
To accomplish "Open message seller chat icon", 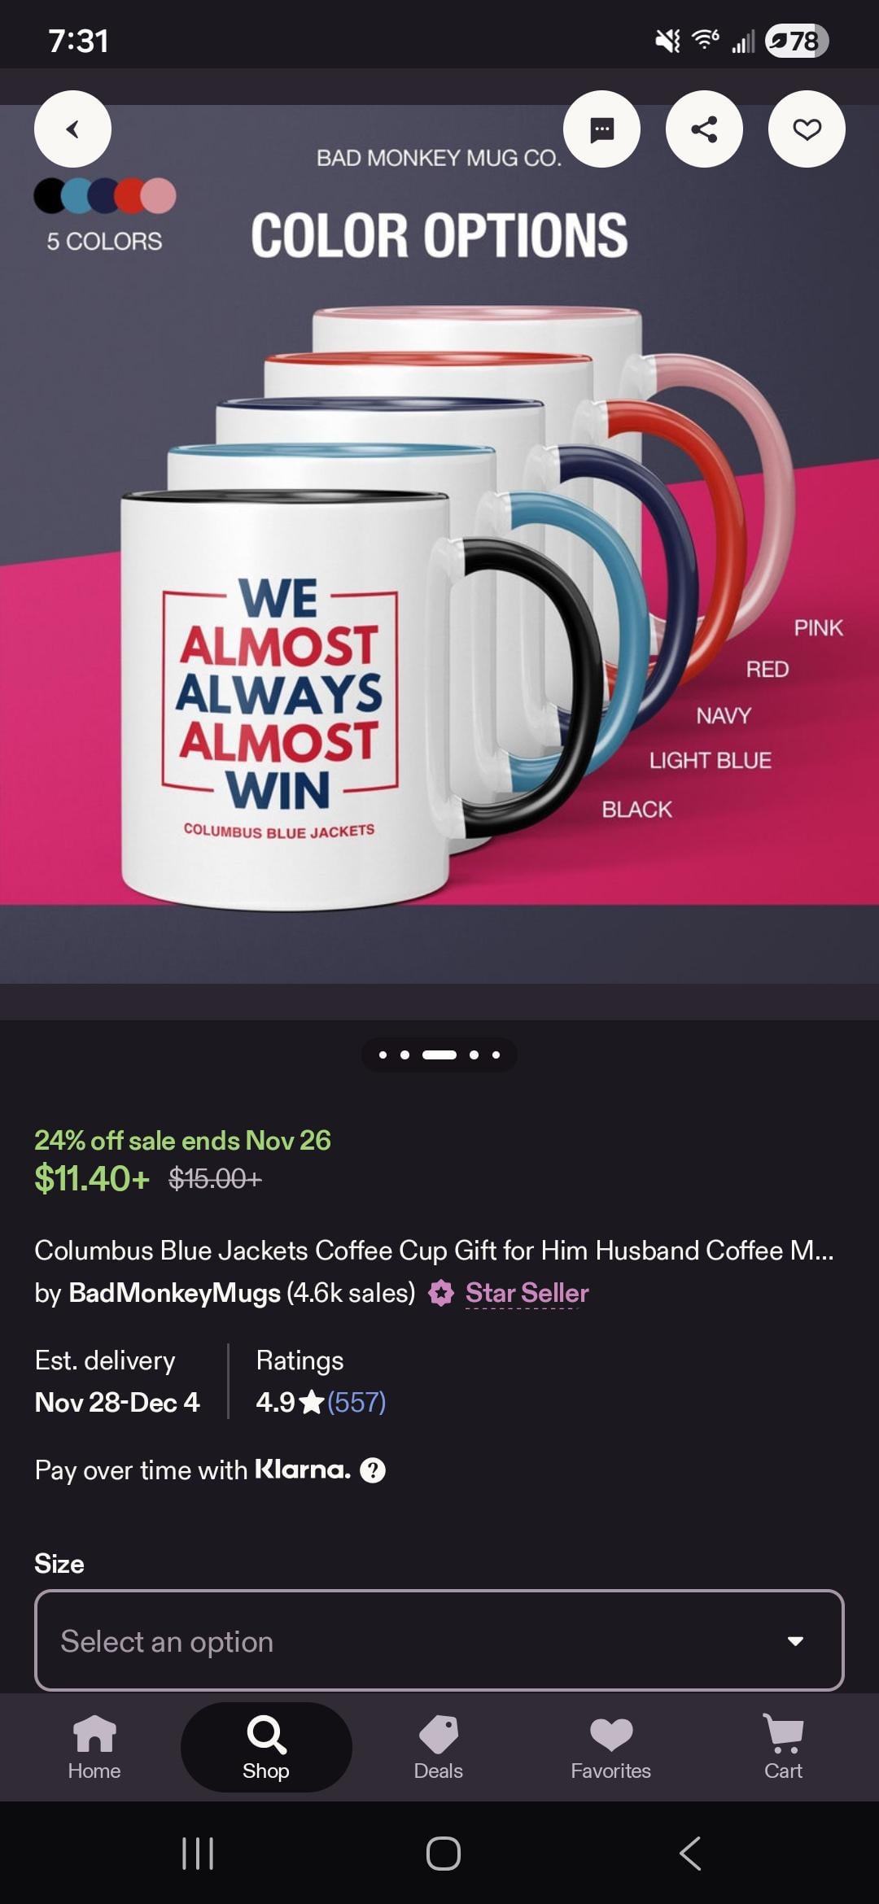I will click(601, 129).
